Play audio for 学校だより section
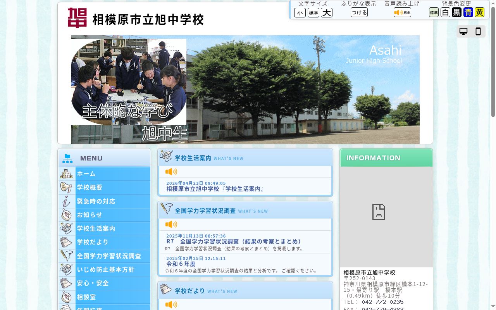Viewport: 496px width, 310px height. point(171,305)
